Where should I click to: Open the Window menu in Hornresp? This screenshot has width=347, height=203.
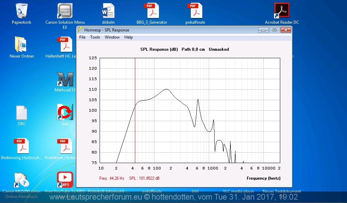pyautogui.click(x=112, y=37)
